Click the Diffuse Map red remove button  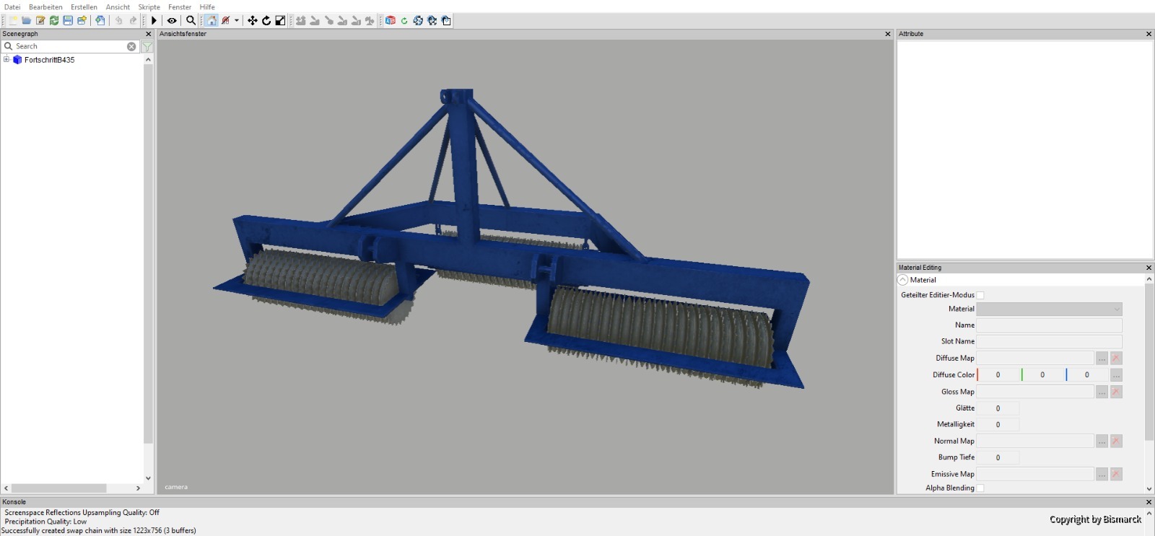(x=1116, y=359)
